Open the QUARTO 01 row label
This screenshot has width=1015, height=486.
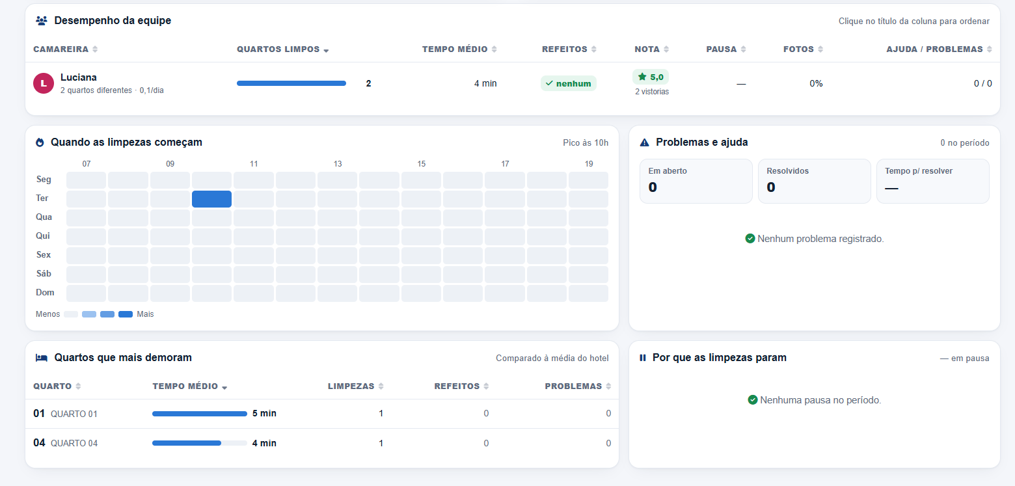pos(74,414)
